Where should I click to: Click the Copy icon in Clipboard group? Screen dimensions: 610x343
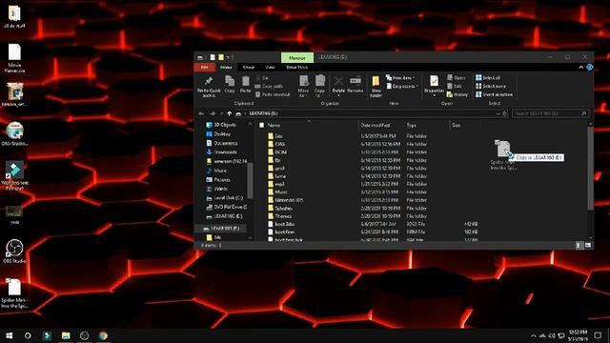[x=230, y=85]
